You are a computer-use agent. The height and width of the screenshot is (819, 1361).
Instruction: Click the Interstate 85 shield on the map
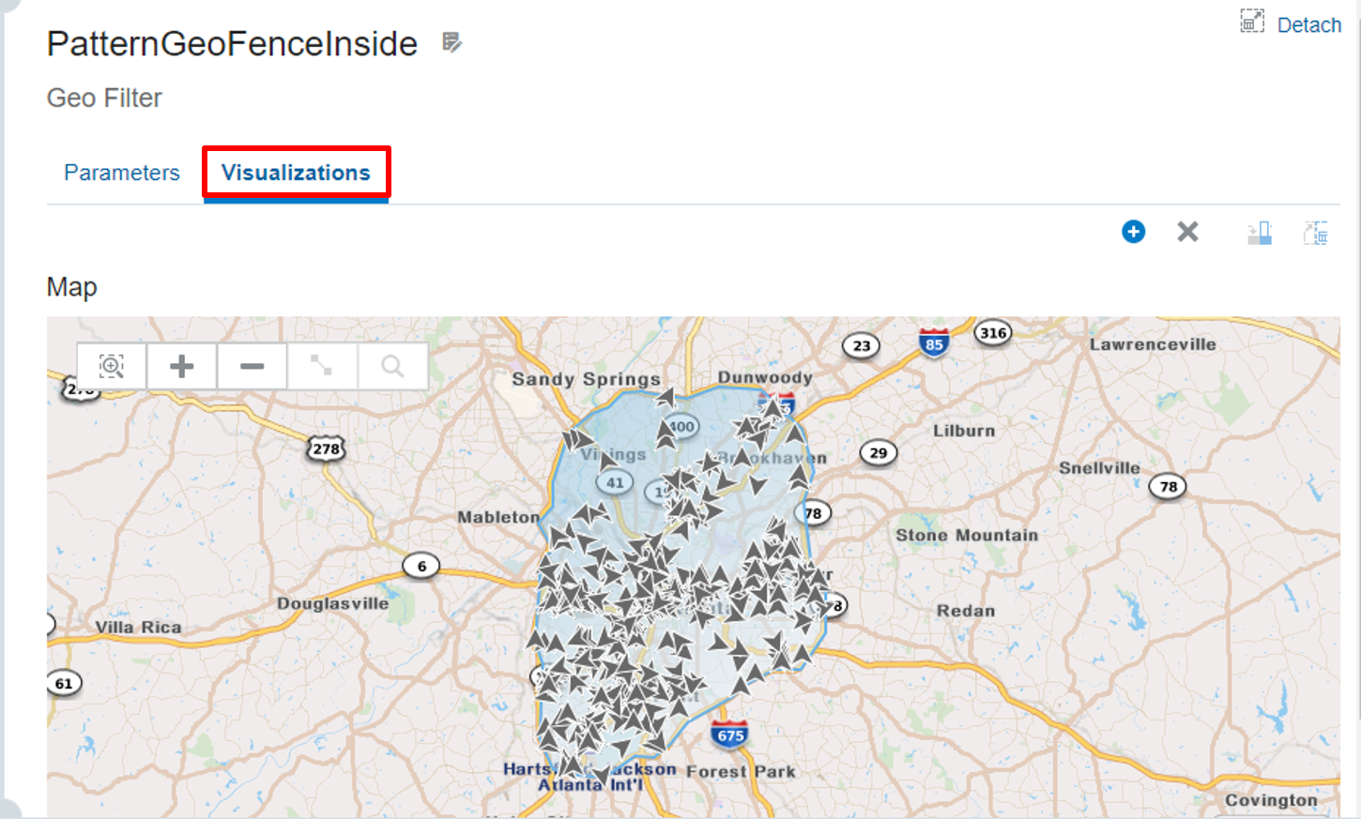click(x=933, y=343)
